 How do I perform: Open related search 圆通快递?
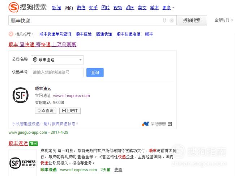(104, 34)
